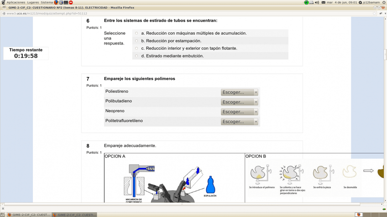
Task: Select option d. Estirado mediante embutción
Action: [x=136, y=56]
